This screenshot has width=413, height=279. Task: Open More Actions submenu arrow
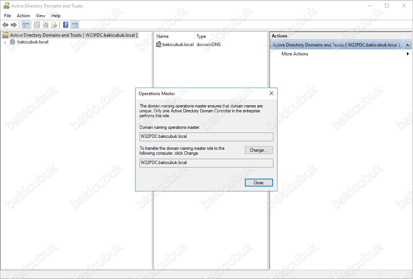(x=408, y=54)
